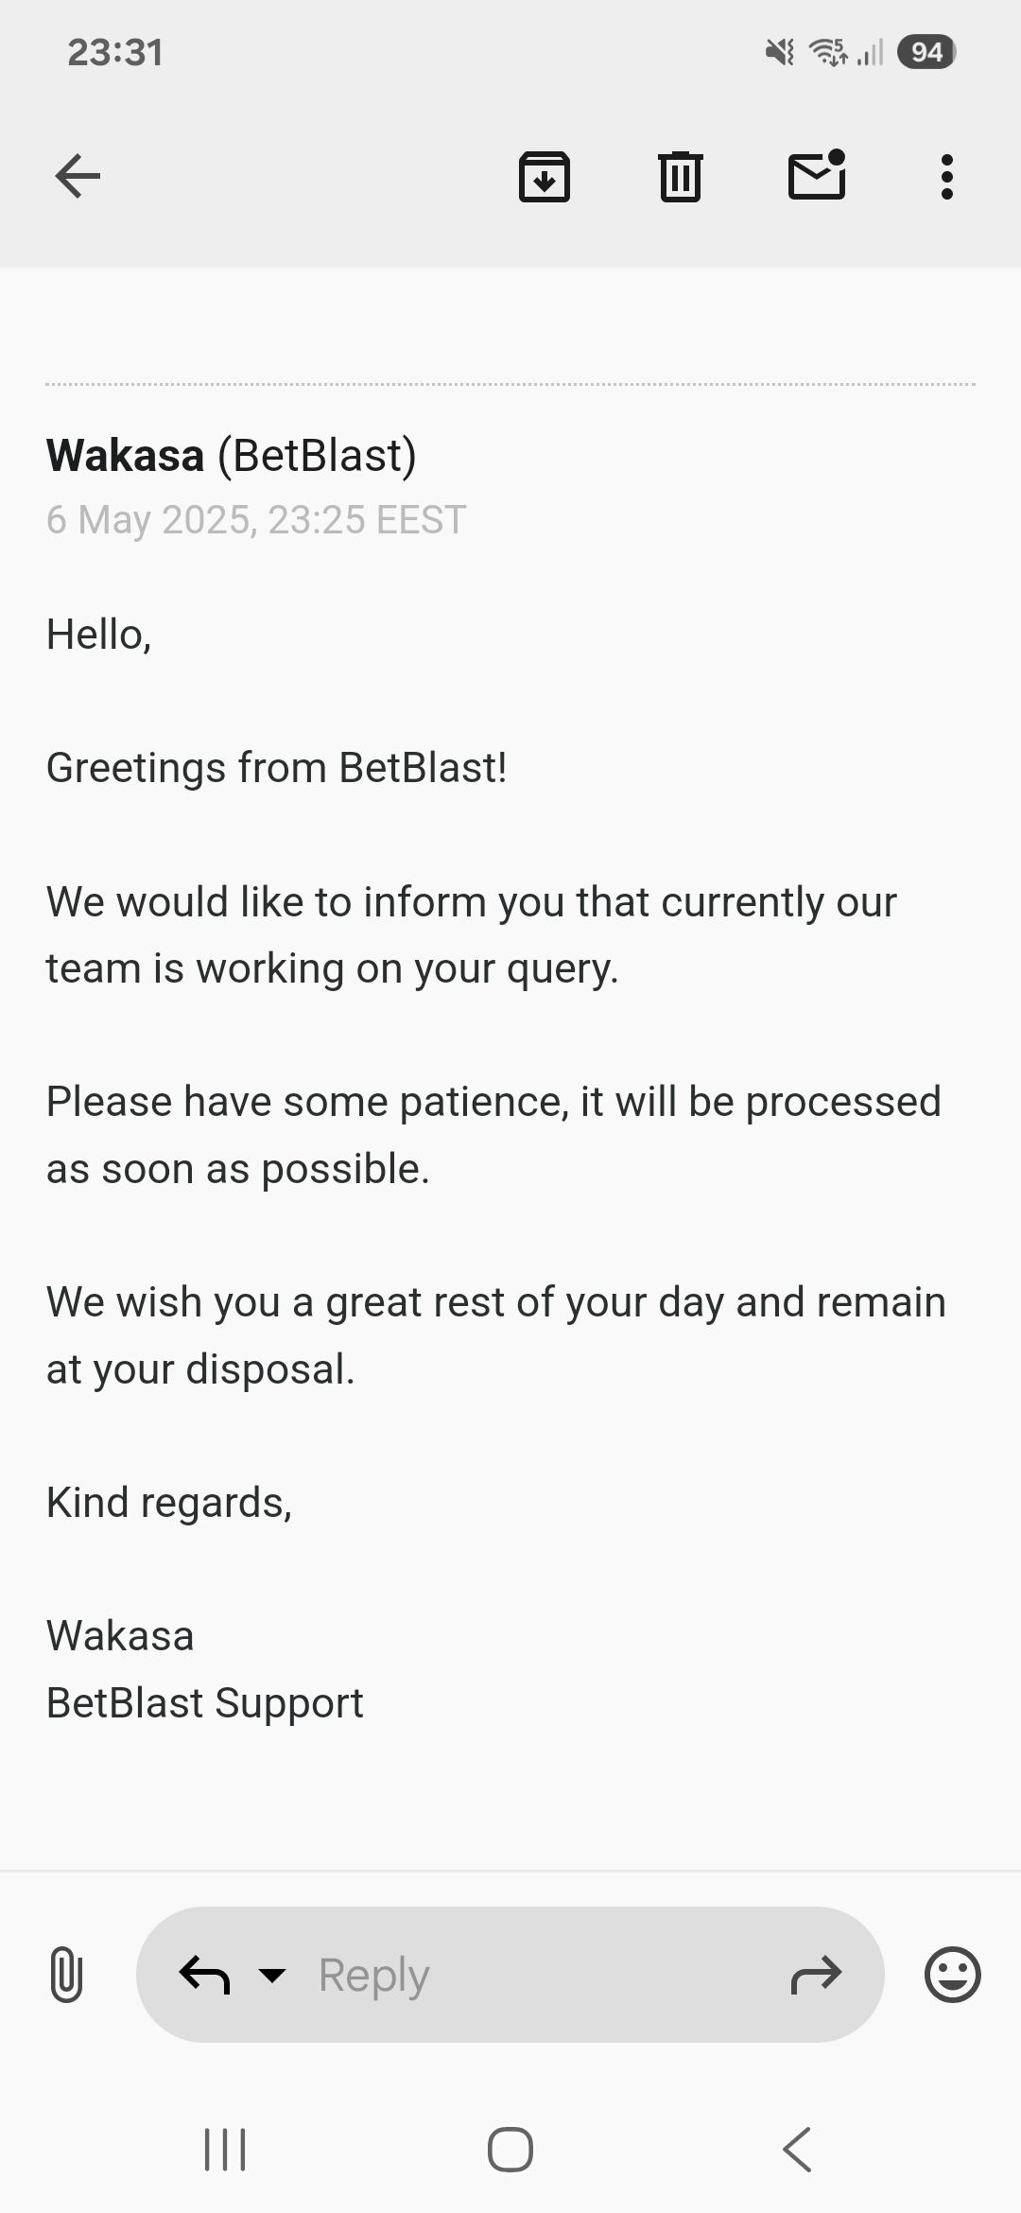Expand the reply options dropdown arrow
The image size is (1021, 2213).
[x=272, y=1975]
